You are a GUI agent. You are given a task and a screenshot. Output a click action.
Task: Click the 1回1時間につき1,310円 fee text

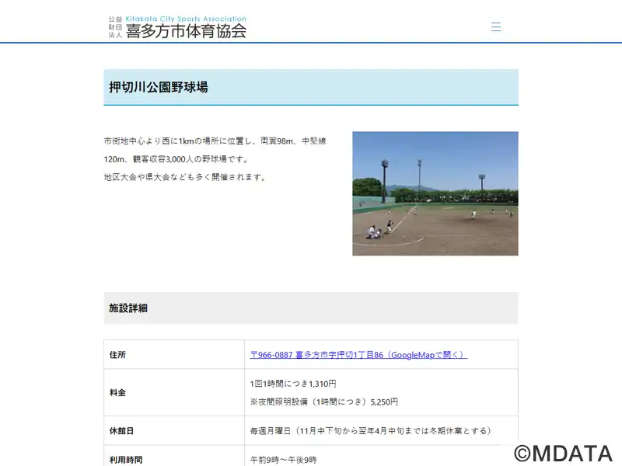(x=293, y=384)
